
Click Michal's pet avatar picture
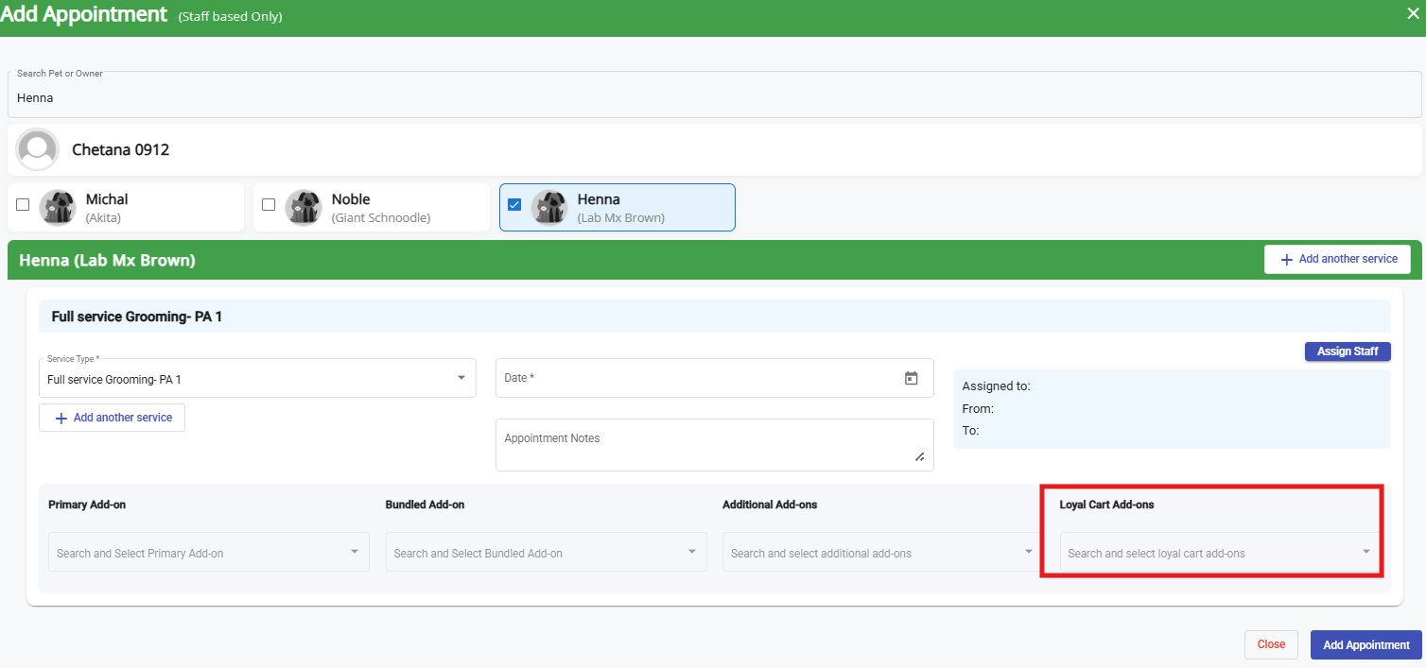coord(58,207)
